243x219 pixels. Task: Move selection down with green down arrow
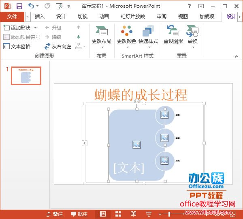pyautogui.click(x=79, y=37)
